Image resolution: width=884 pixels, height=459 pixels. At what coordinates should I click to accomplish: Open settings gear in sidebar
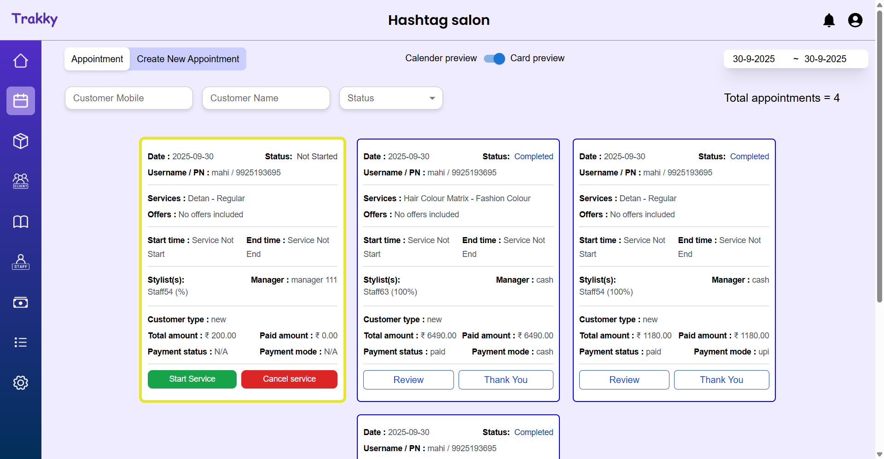20,383
